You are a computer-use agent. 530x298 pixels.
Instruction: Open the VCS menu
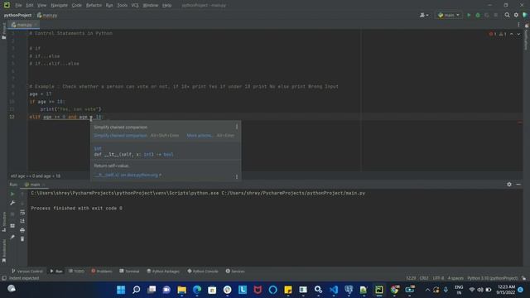(135, 6)
